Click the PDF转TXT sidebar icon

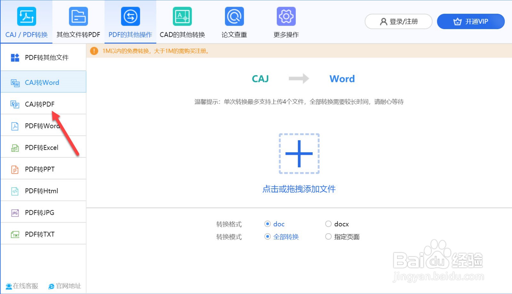tap(15, 234)
